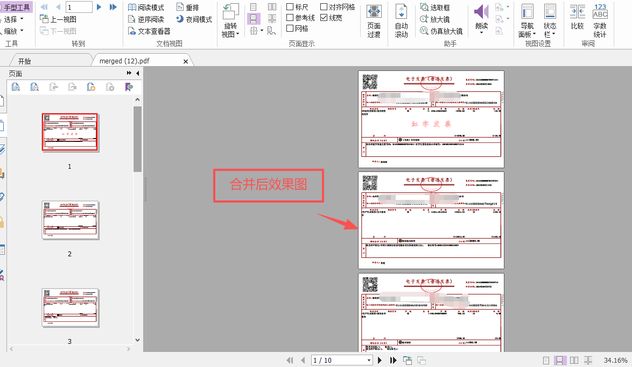Image resolution: width=632 pixels, height=367 pixels.
Task: Click thumbnail panel scroll up arrow
Action: 137,99
